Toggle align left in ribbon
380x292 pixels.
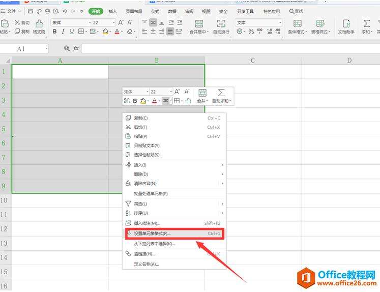tap(144, 31)
